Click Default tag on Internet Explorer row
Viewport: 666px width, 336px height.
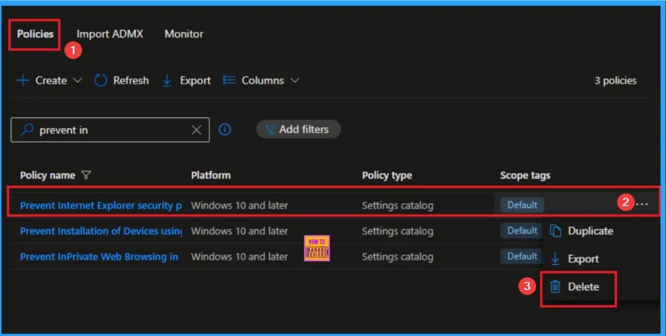click(x=522, y=205)
